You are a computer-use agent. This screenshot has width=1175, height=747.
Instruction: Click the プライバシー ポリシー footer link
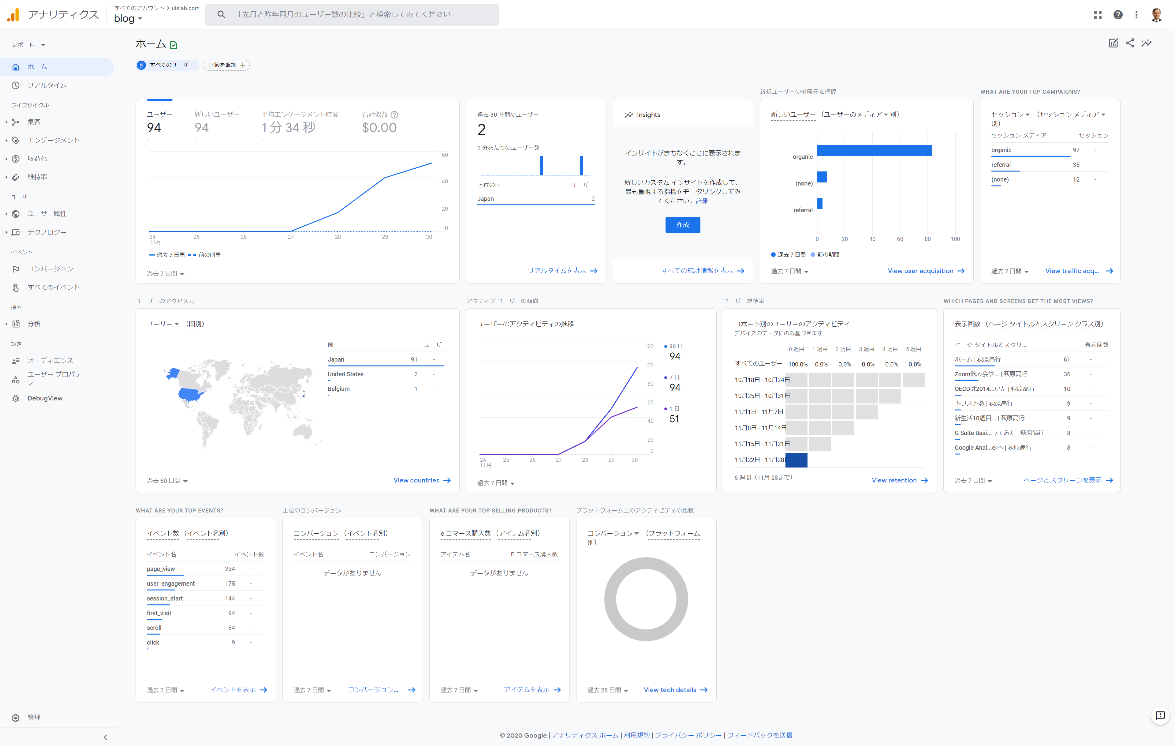click(688, 735)
